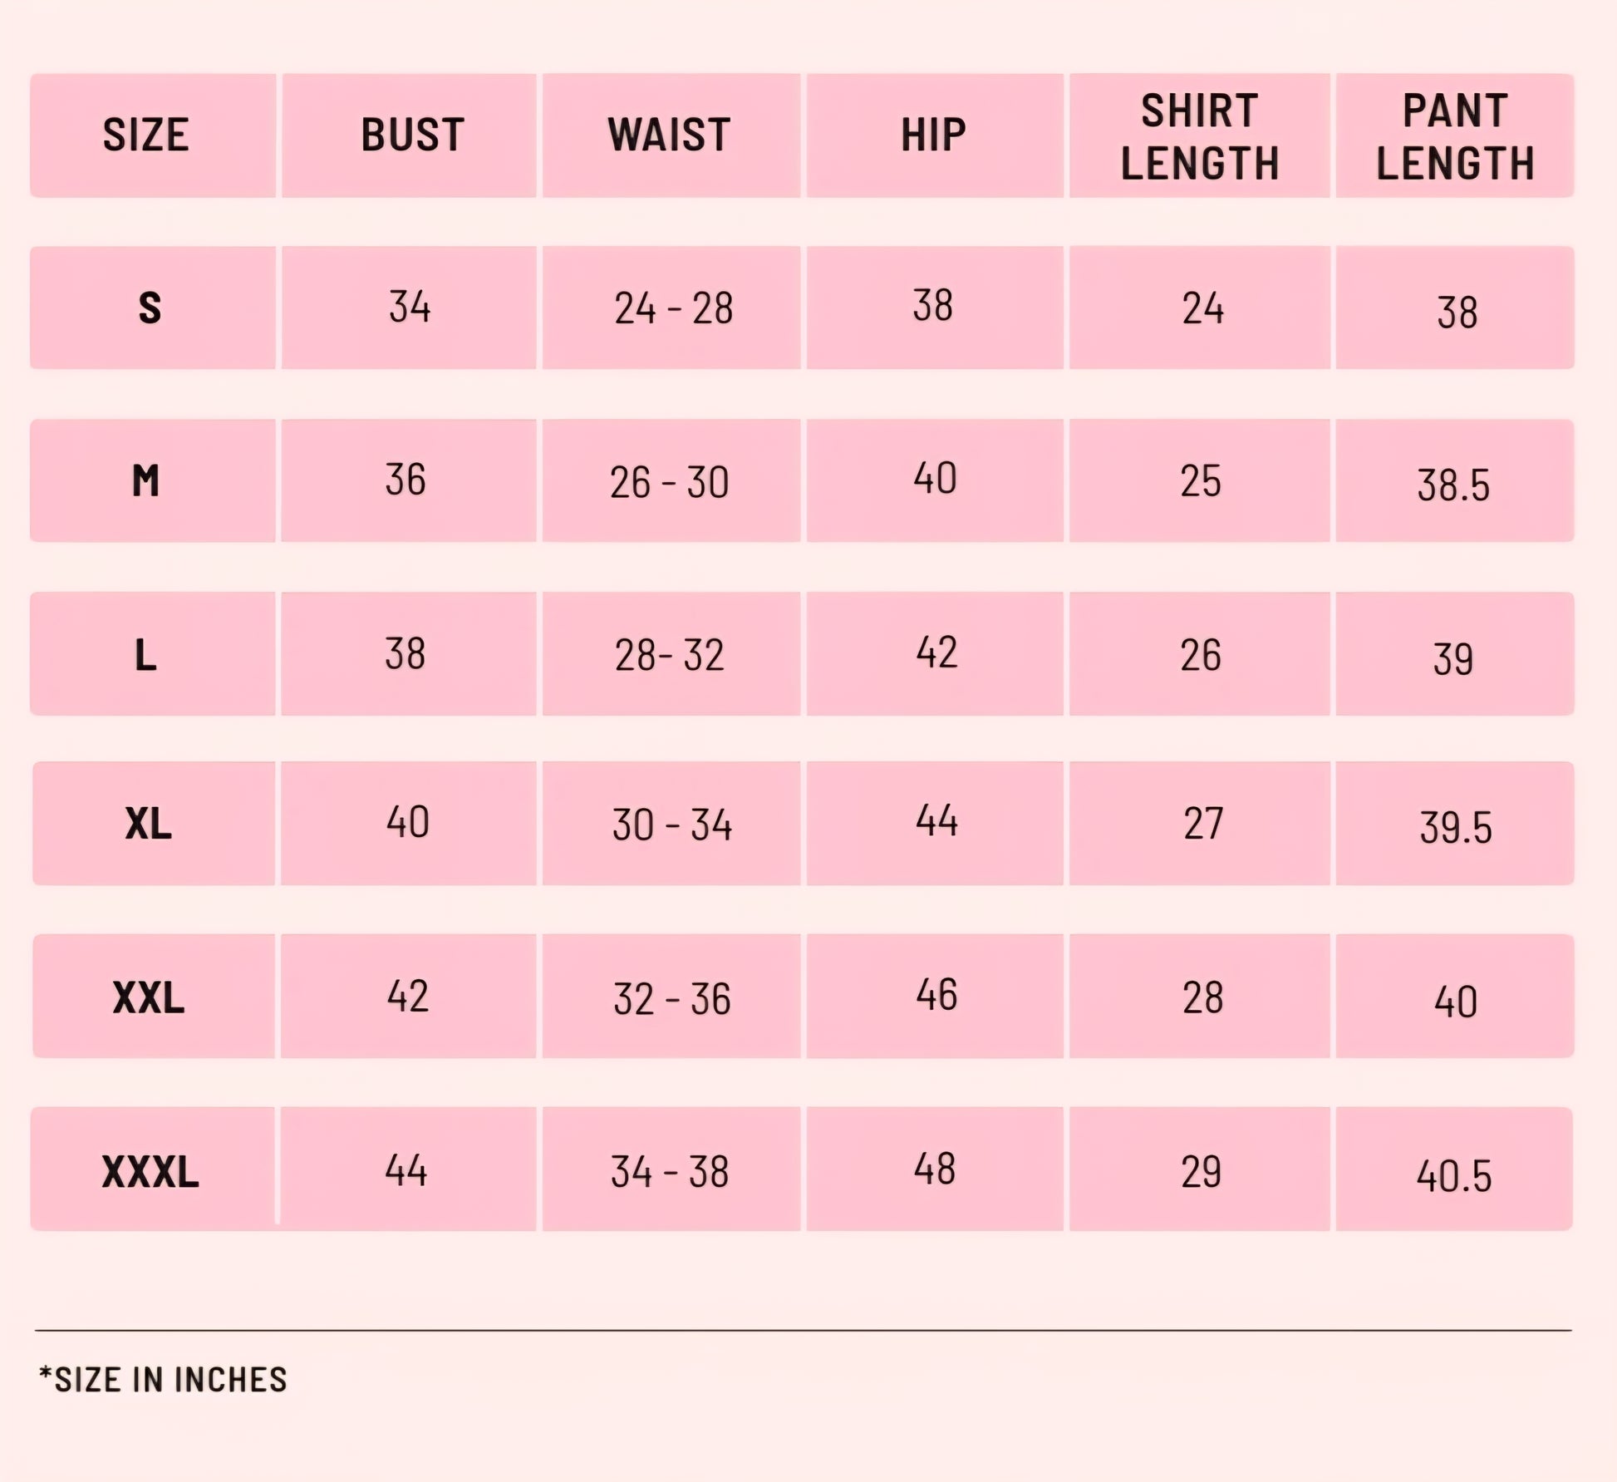
Task: Select the XL size cell
Action: (x=154, y=823)
